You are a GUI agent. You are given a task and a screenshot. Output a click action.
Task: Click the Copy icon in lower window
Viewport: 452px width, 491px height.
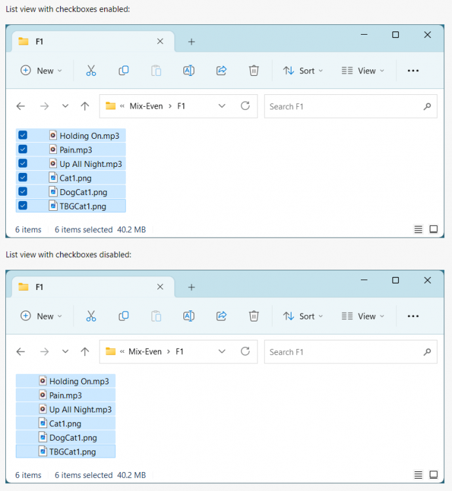pos(123,316)
